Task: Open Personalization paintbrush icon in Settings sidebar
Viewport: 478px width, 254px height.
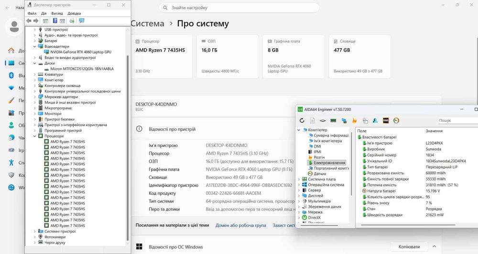Action: pyautogui.click(x=11, y=100)
